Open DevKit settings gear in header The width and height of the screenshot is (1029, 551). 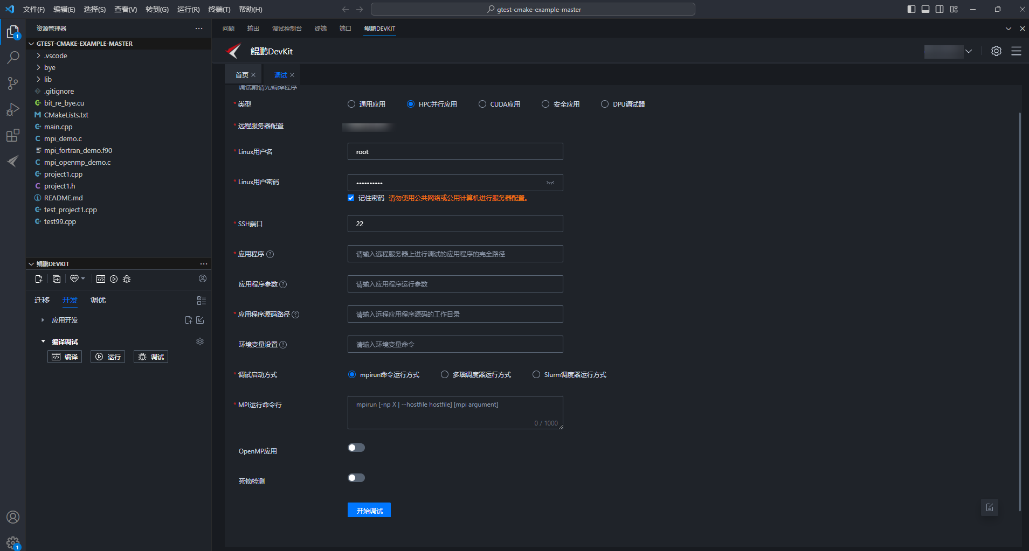996,51
